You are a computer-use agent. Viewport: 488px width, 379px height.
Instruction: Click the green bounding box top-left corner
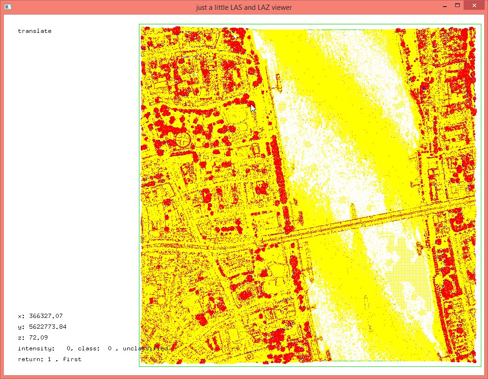point(140,25)
